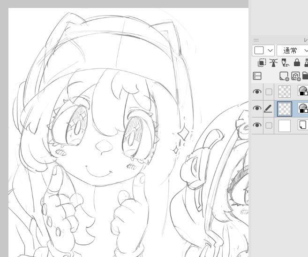This screenshot has height=257, width=308.
Task: Hide the paper layer eye icon
Action: tap(257, 125)
